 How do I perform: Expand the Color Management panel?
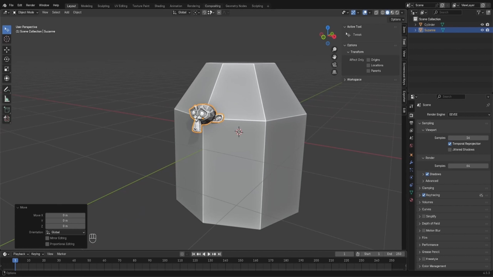434,266
